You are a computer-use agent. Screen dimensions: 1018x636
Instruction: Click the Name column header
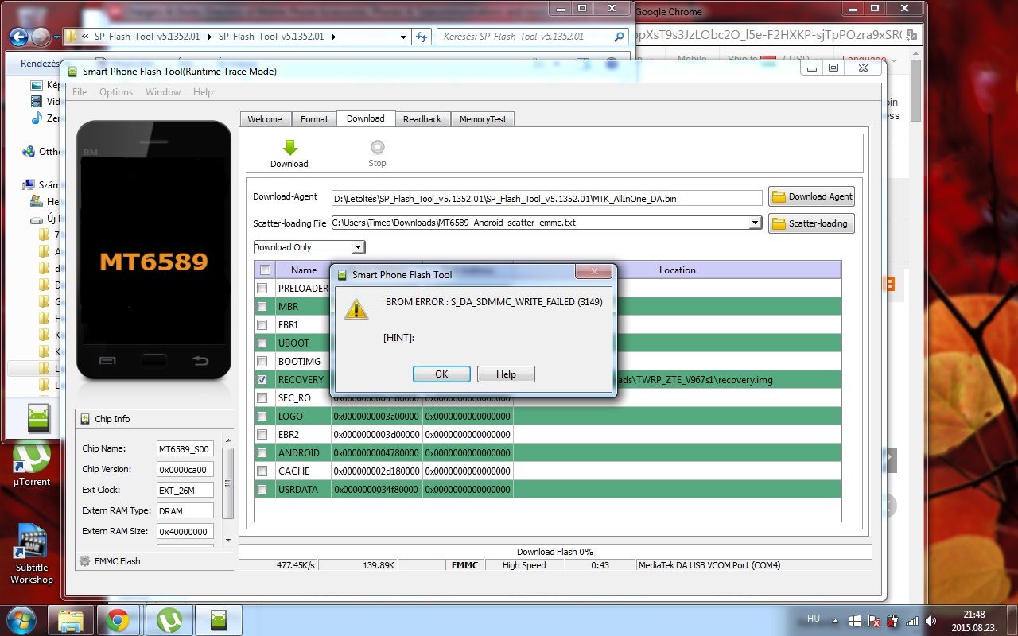pyautogui.click(x=304, y=270)
